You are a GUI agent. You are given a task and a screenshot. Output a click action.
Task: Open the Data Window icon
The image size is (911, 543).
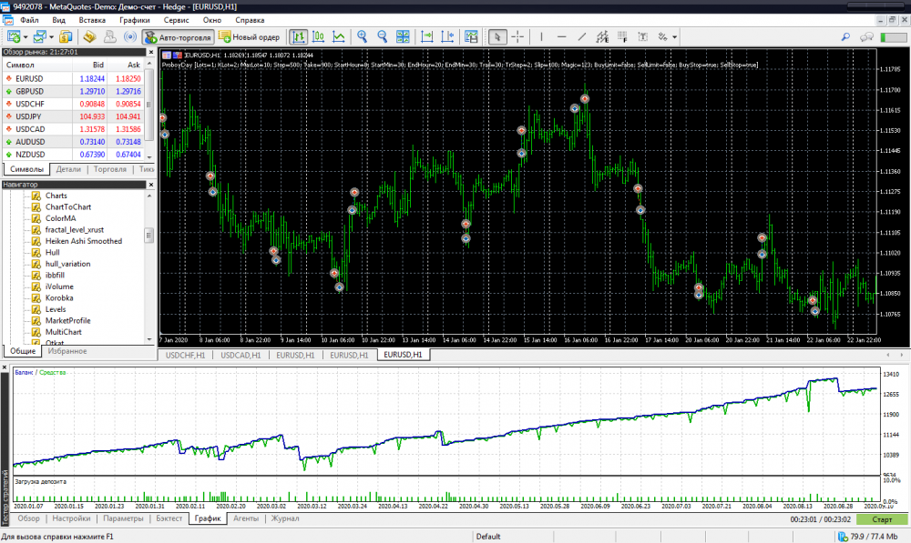(x=89, y=37)
